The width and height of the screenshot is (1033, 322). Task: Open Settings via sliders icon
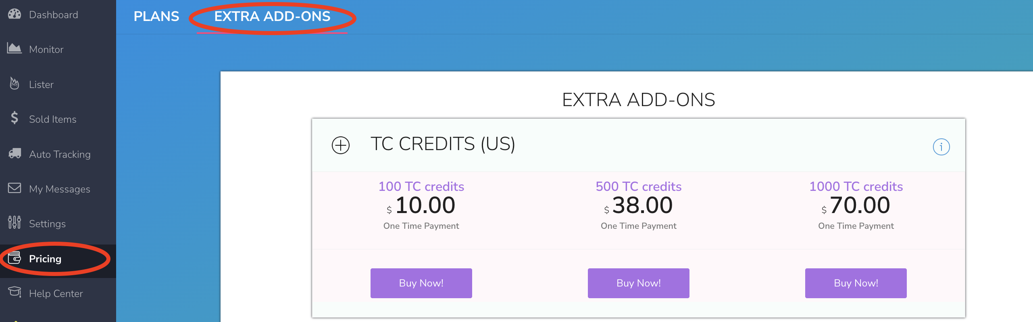[x=14, y=223]
